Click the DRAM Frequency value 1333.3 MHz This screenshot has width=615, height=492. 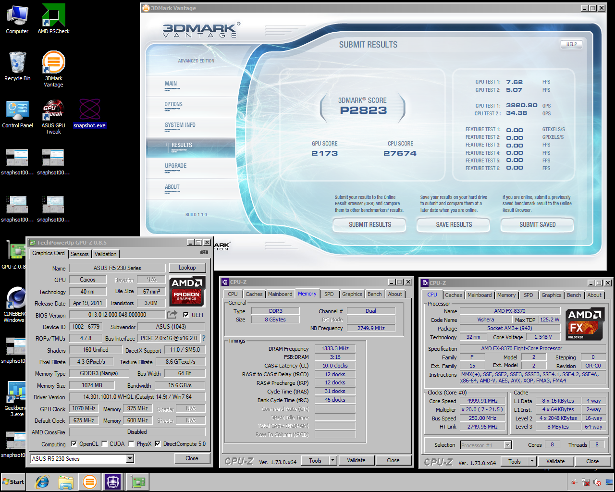(x=335, y=348)
